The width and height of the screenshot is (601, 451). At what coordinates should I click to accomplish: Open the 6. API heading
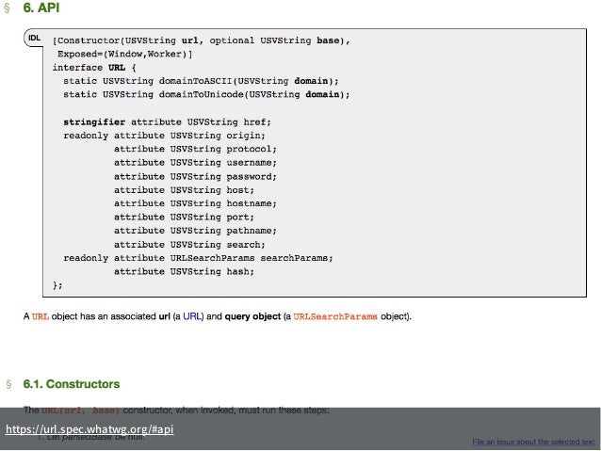(41, 8)
